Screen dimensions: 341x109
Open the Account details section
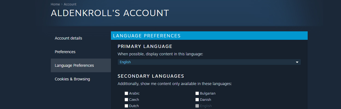[68, 38]
